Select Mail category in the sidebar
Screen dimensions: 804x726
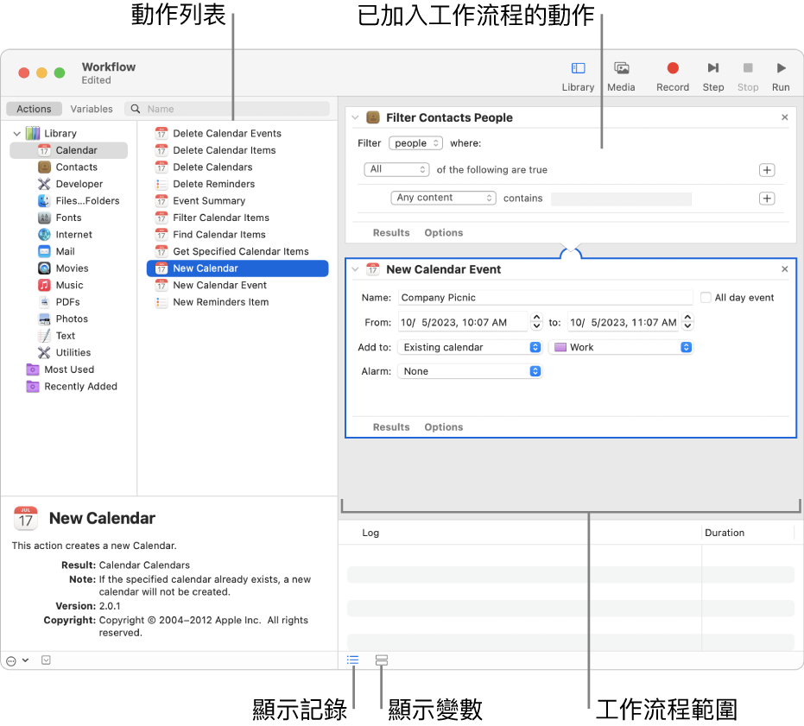(57, 252)
